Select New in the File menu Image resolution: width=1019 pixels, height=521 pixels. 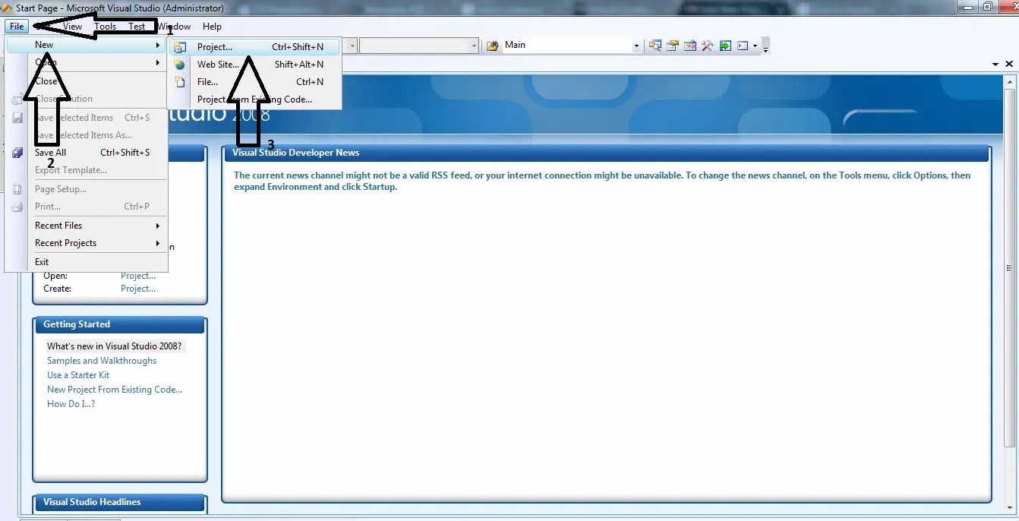pyautogui.click(x=87, y=45)
